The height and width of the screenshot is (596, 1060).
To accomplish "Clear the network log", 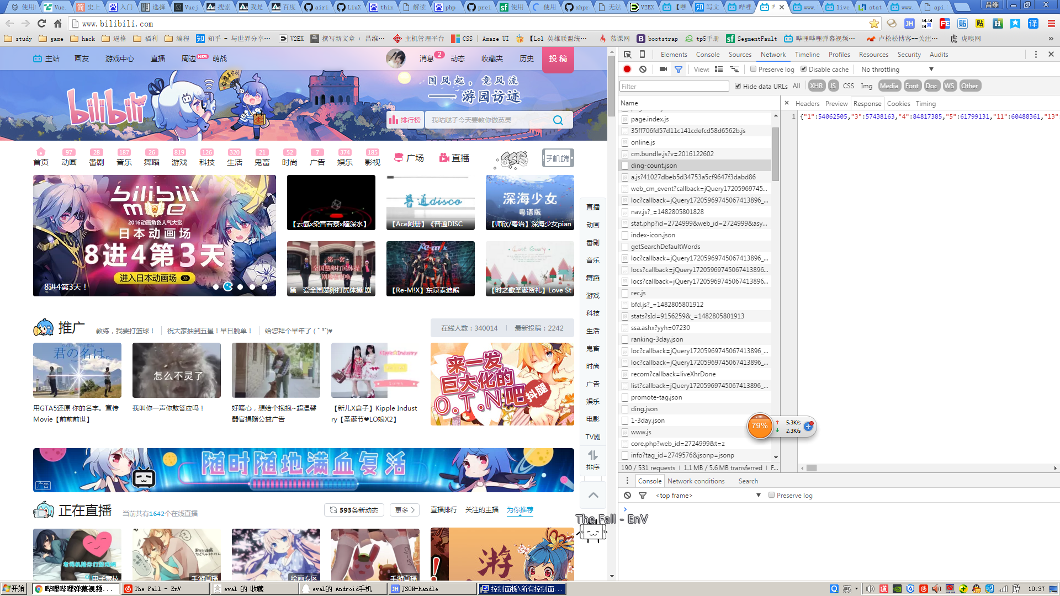I will pos(643,69).
